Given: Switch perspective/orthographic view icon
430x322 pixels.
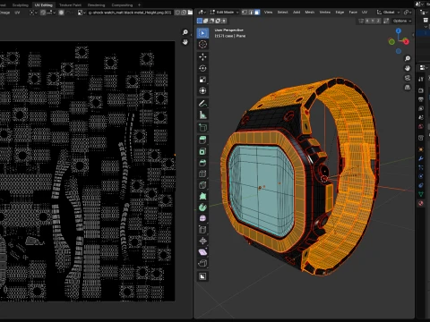Looking at the screenshot, I should (408, 88).
